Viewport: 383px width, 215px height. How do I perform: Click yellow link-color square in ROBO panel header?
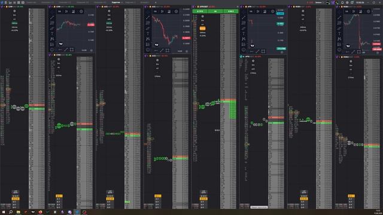(x=294, y=7)
